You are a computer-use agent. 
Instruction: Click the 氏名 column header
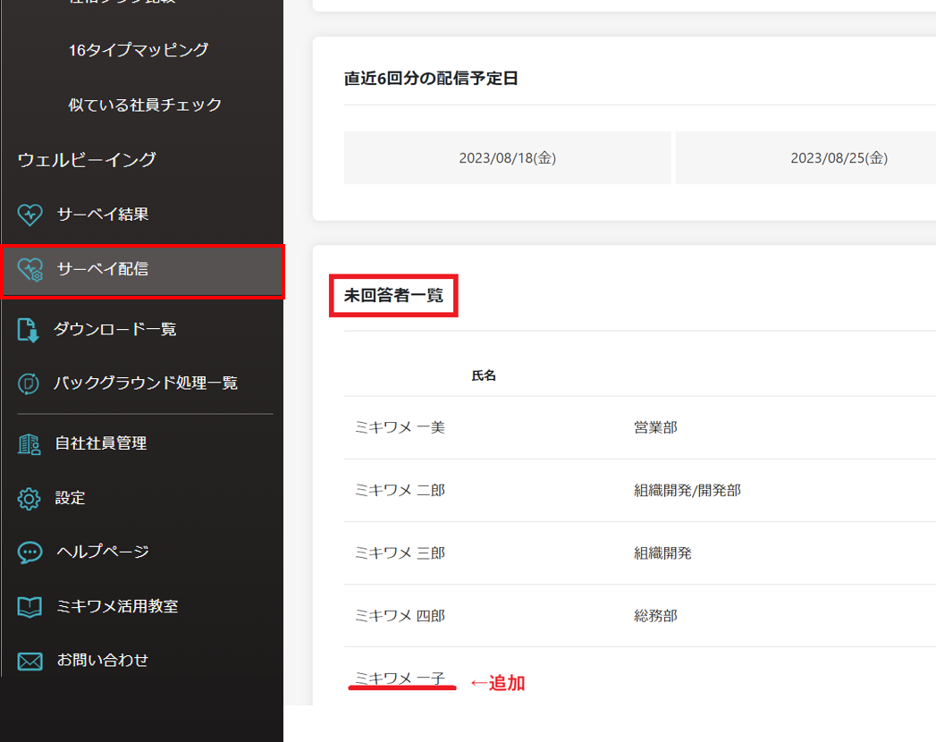coord(484,376)
